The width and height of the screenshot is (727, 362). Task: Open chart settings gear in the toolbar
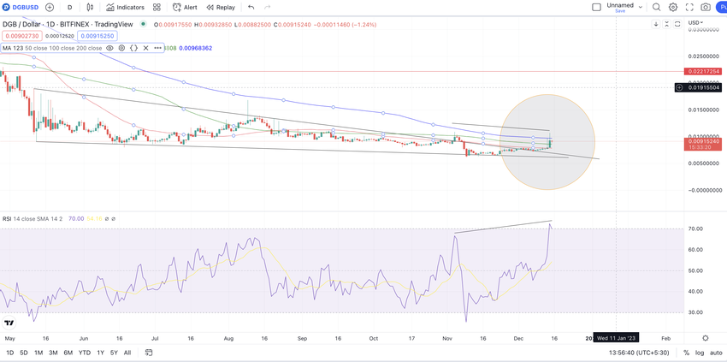pos(673,7)
